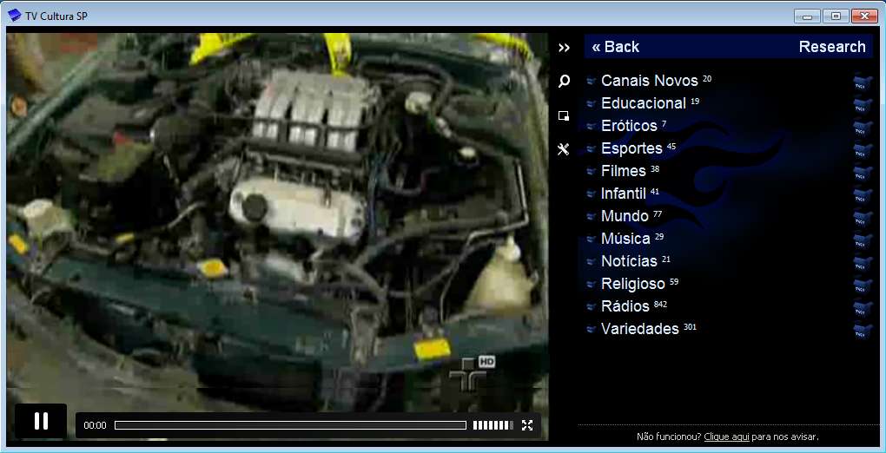Click the TV icon beside Variedades

pyautogui.click(x=863, y=331)
